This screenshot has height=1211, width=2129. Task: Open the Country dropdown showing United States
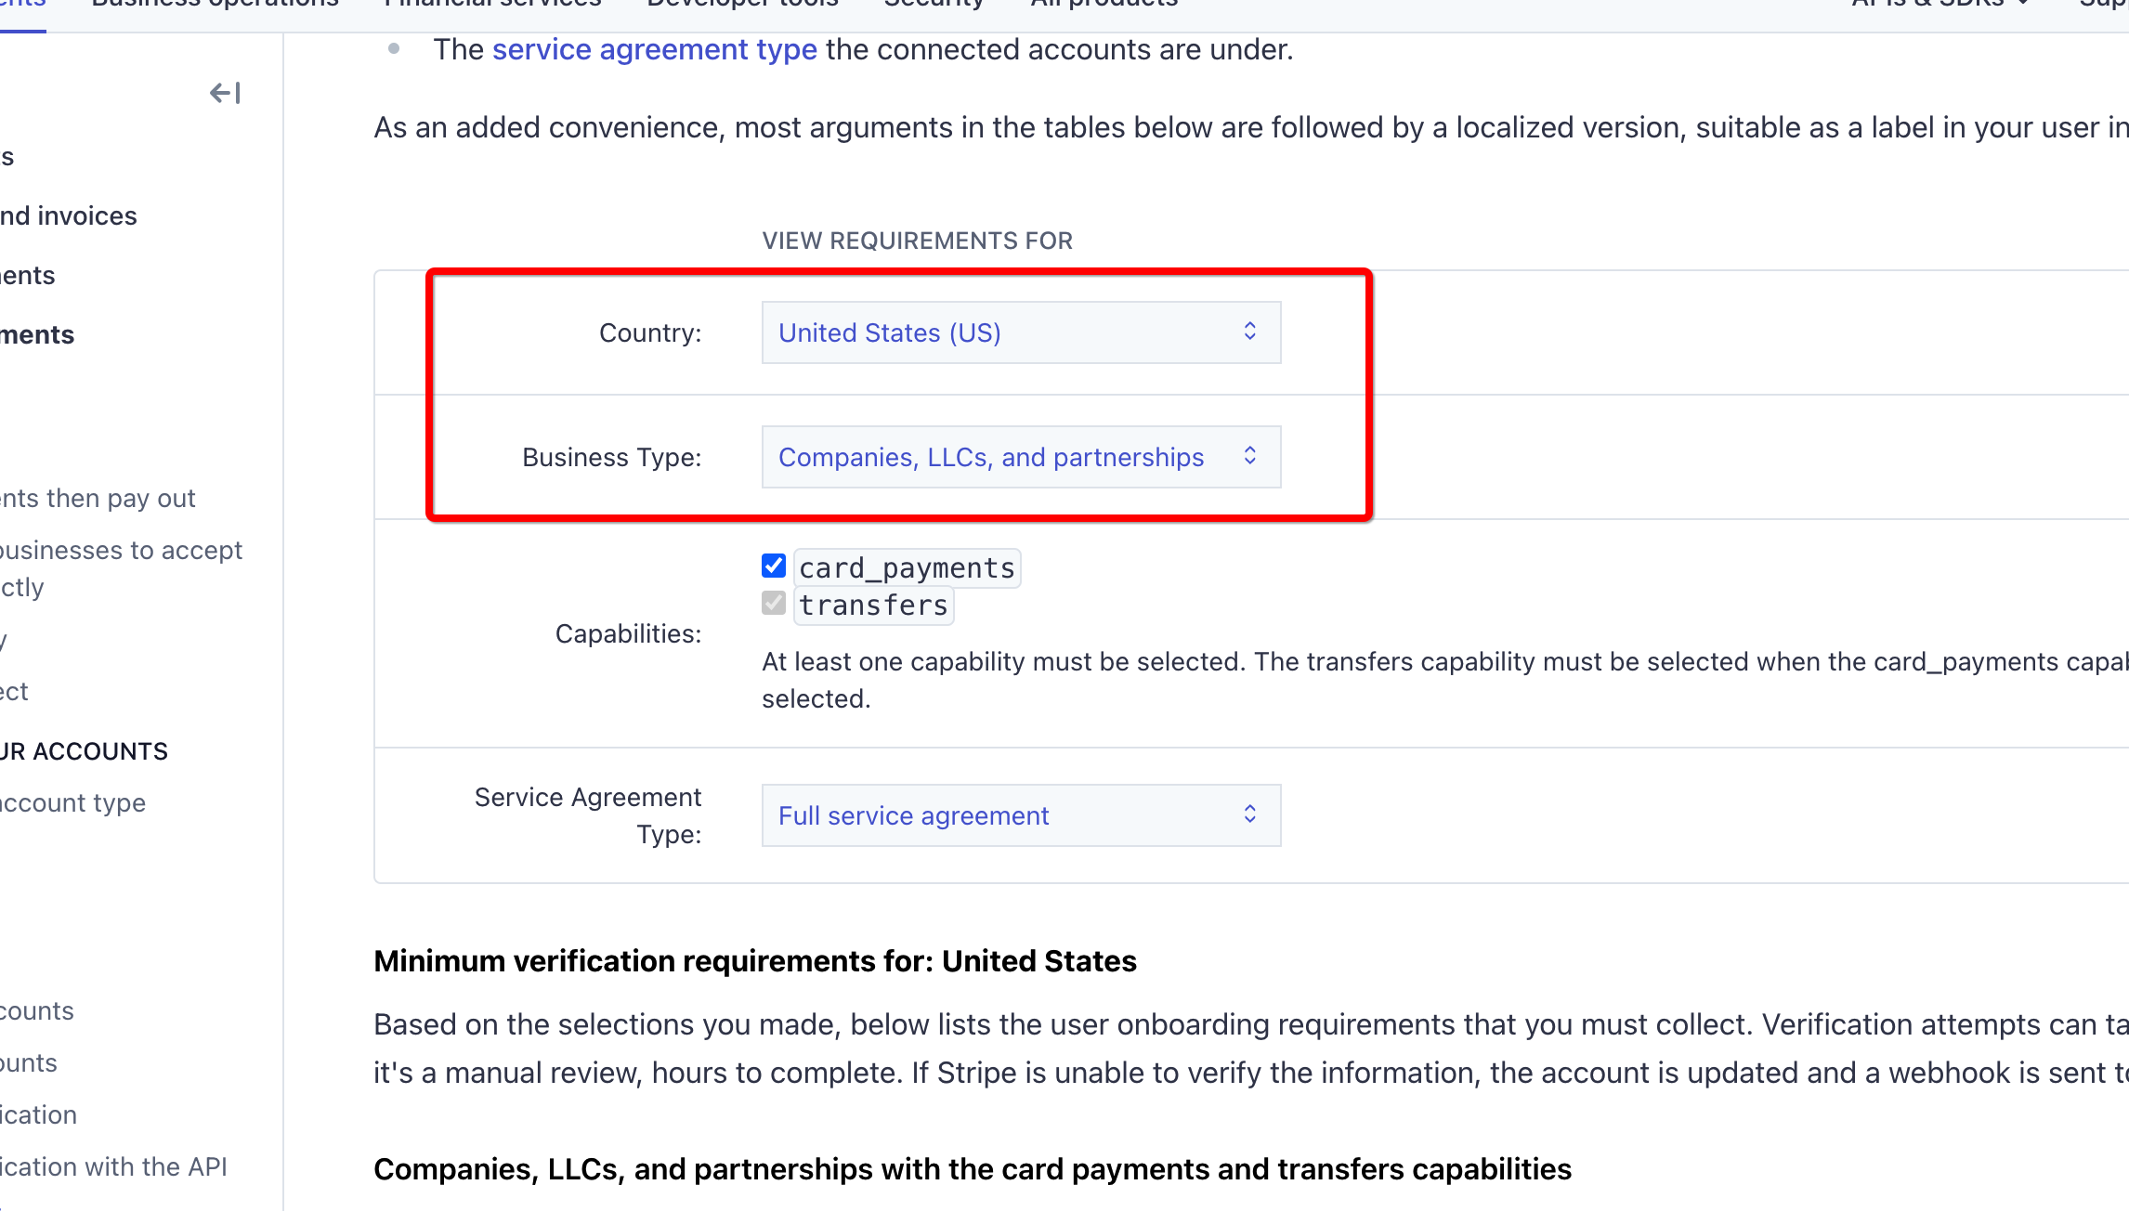coord(1020,332)
